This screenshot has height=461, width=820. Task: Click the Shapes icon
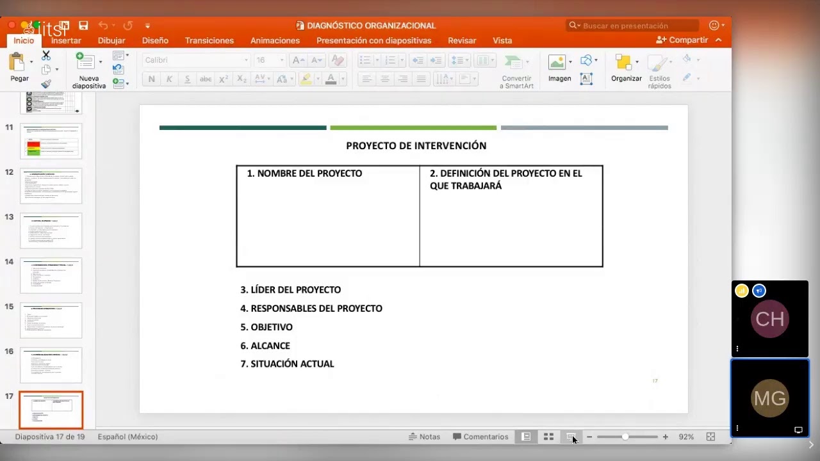coord(586,60)
